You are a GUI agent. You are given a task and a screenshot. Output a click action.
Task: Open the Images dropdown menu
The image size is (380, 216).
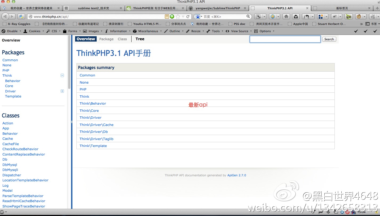(92, 31)
